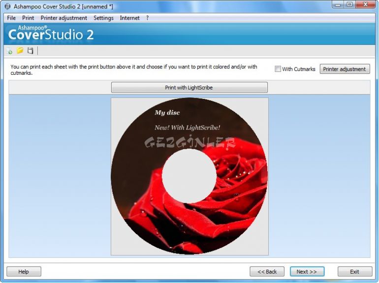The width and height of the screenshot is (379, 283).
Task: Click the 'My disc' title text on disc
Action: coord(167,112)
